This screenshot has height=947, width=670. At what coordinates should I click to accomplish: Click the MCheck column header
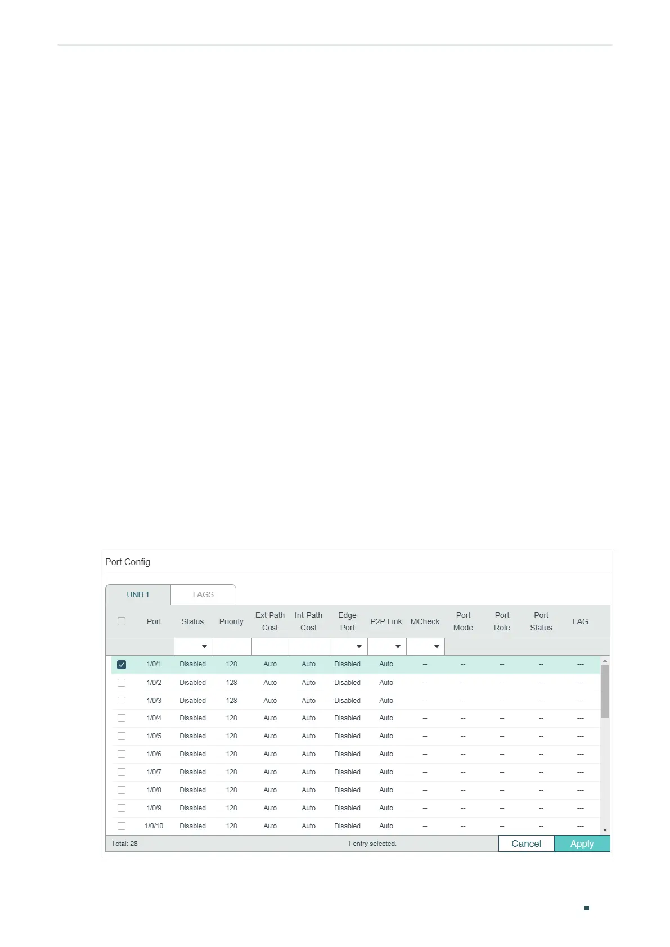click(425, 621)
